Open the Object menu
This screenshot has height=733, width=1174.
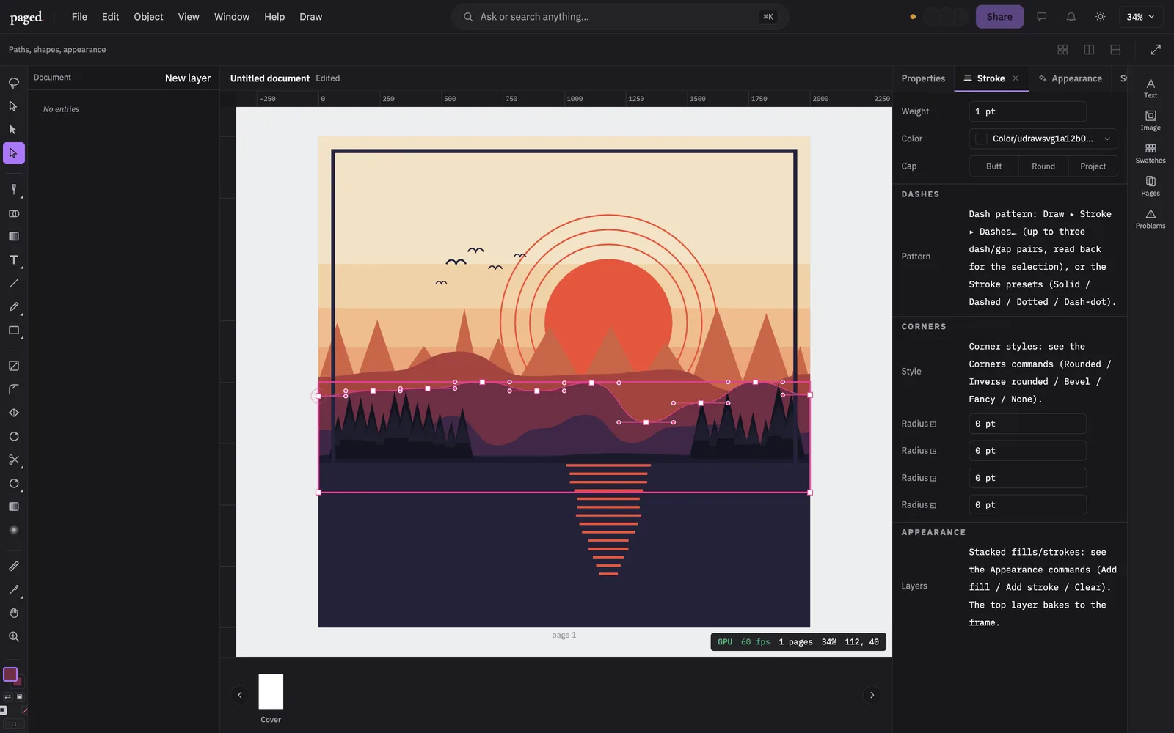pos(148,16)
